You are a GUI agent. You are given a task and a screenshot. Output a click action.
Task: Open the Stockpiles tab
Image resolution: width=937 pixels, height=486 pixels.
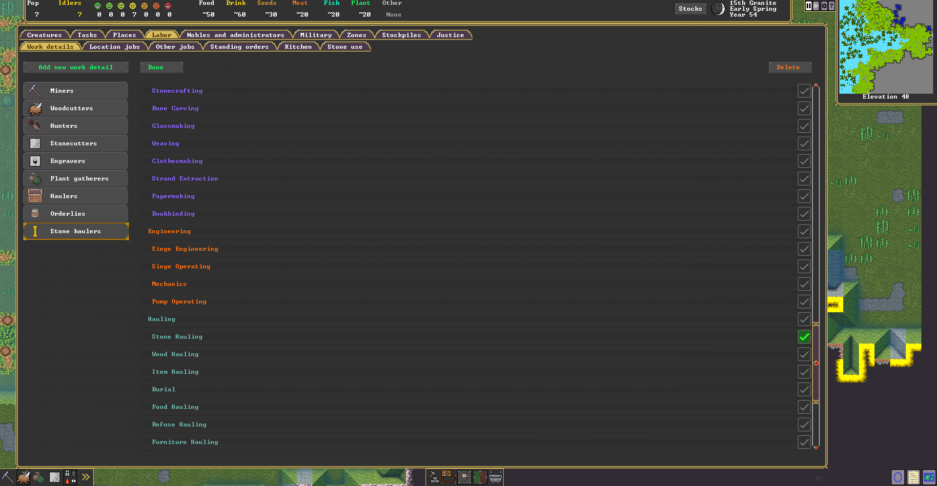(402, 35)
